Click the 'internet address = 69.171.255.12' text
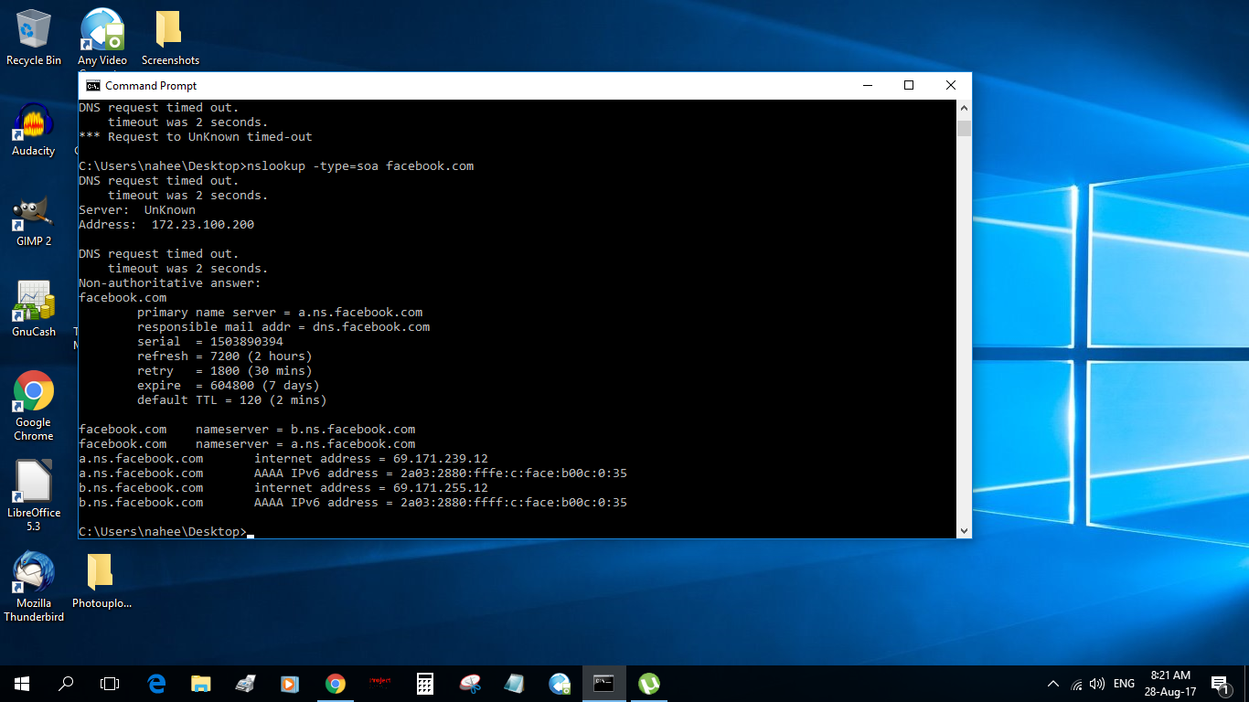This screenshot has width=1249, height=702. pos(371,488)
